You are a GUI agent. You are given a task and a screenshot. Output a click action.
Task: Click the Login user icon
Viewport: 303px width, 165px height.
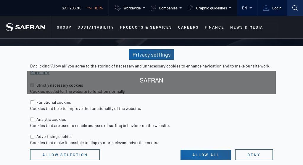[266, 8]
